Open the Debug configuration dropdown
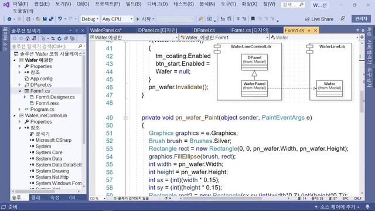This screenshot has height=211, width=375. tap(90, 19)
